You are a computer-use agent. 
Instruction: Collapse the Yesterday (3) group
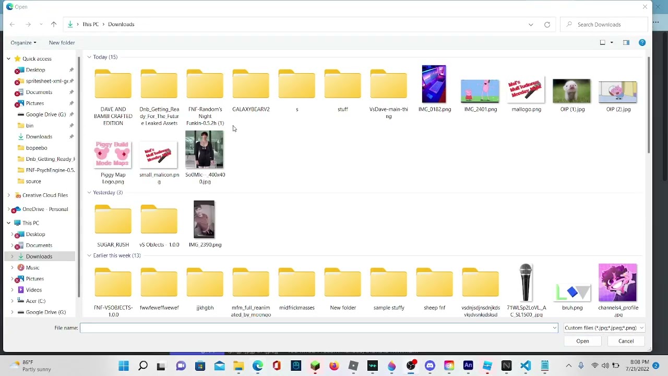(89, 193)
